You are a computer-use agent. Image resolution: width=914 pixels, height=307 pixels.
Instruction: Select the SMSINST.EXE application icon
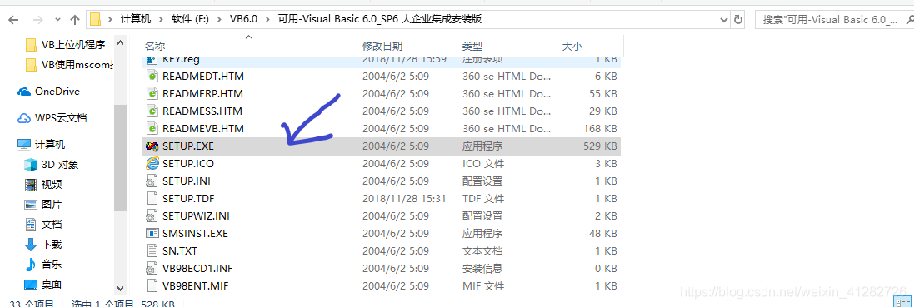click(x=152, y=234)
